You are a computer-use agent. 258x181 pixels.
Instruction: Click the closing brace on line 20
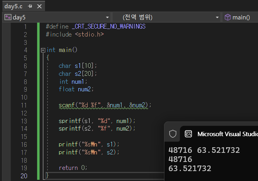47,175
